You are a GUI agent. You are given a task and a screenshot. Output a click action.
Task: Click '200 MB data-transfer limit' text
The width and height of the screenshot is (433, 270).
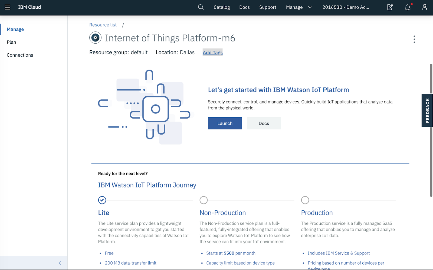click(x=130, y=263)
